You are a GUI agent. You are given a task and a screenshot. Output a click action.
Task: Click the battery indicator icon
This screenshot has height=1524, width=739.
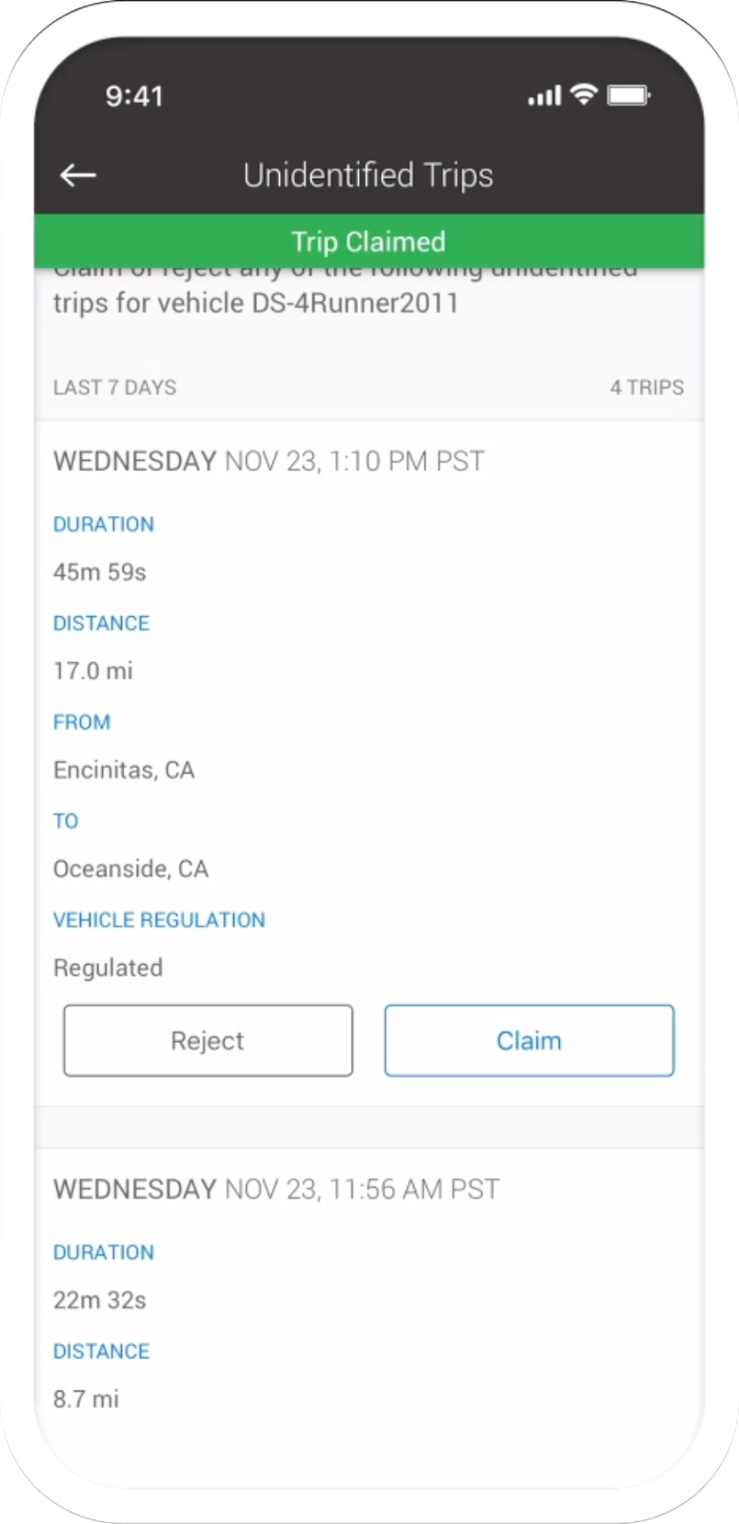(x=629, y=95)
